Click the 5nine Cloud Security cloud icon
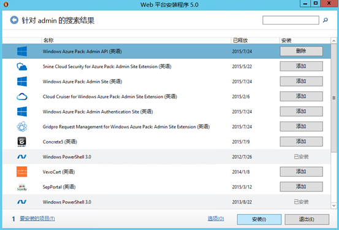Viewport: 339px width, 230px height. [22, 66]
